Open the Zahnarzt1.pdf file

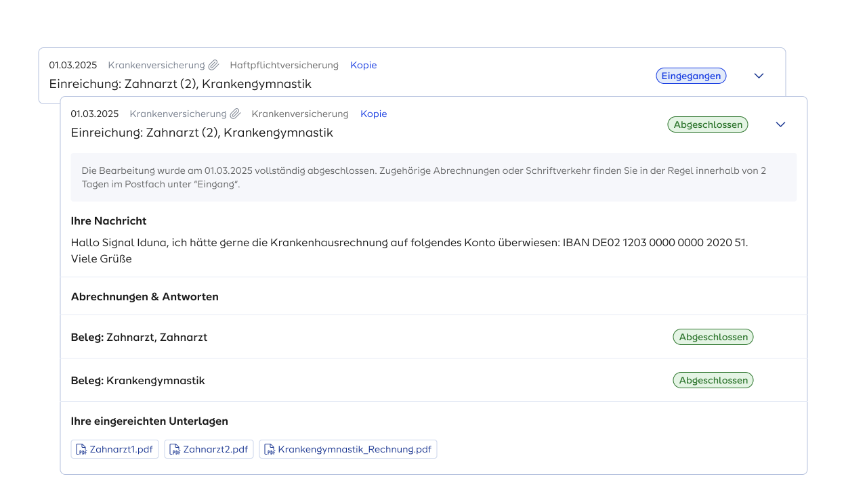click(x=121, y=449)
